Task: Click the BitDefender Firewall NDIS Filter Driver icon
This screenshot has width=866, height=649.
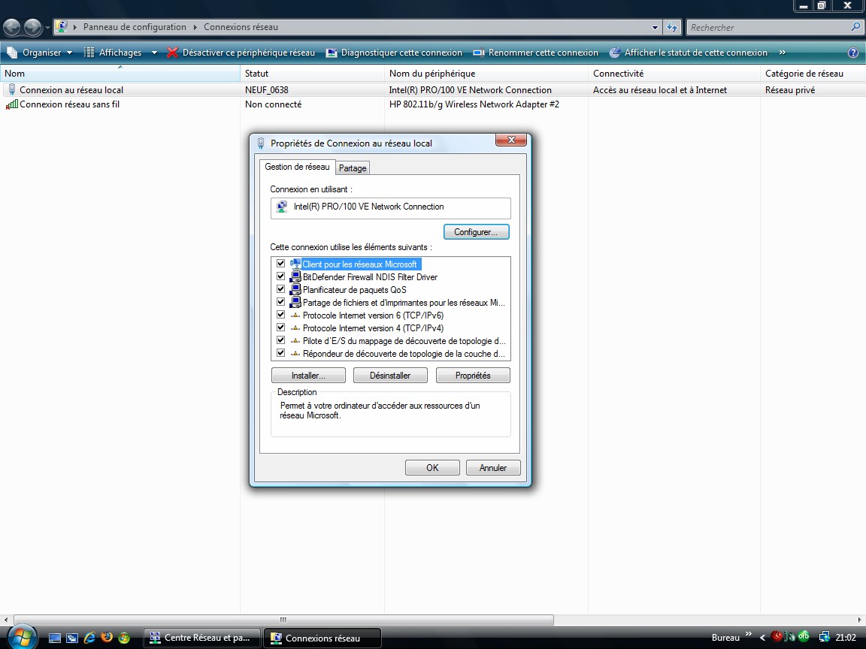Action: tap(295, 277)
